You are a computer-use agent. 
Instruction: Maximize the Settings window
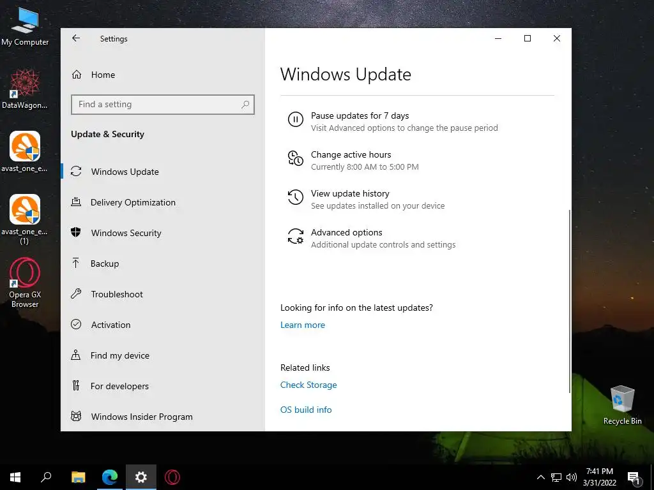click(527, 38)
